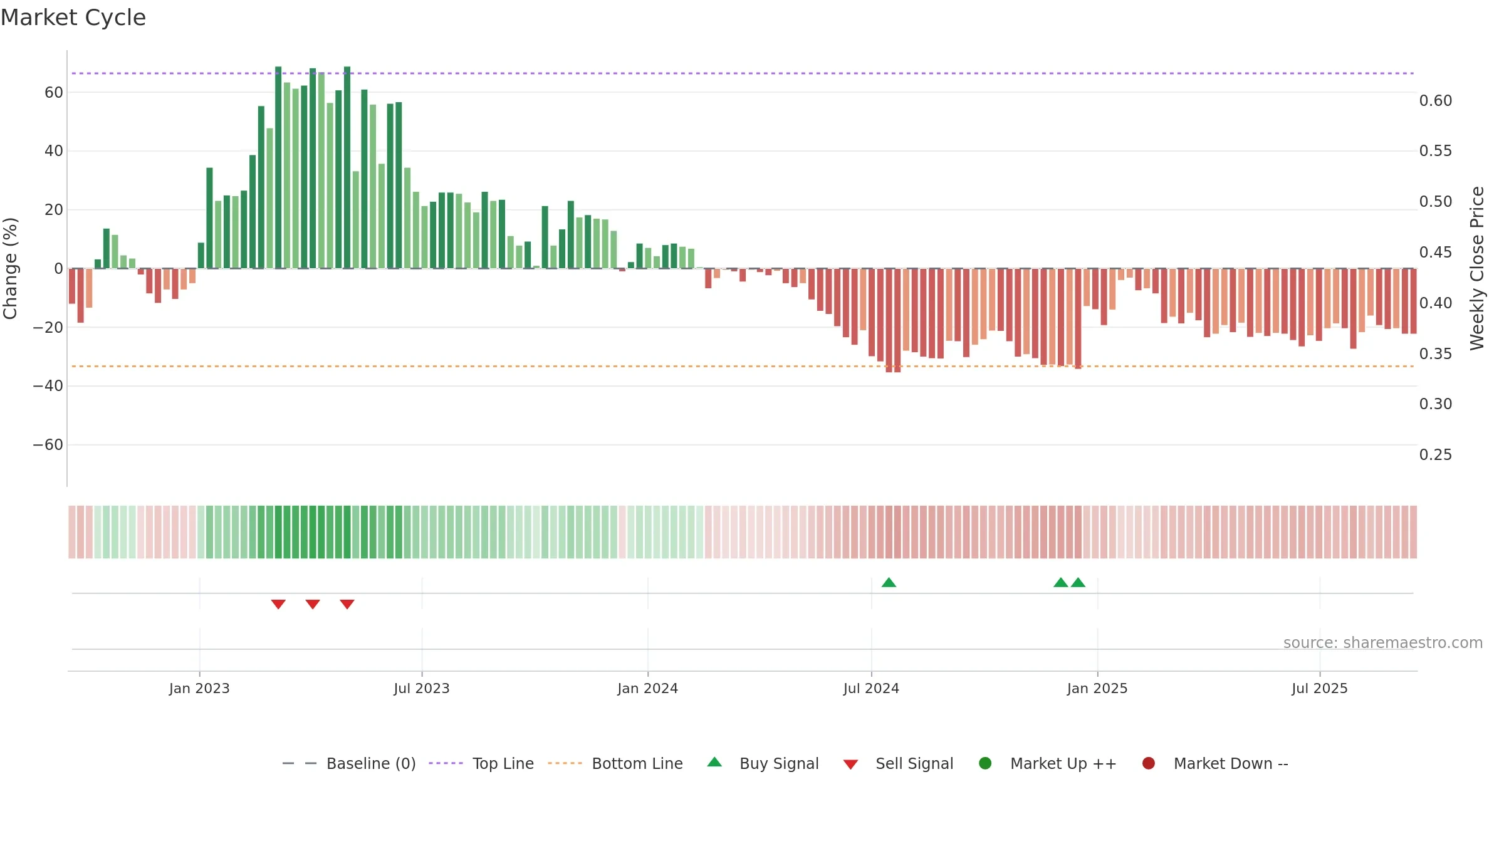Click the −40 tick on Change axis
The height and width of the screenshot is (846, 1504).
point(48,386)
